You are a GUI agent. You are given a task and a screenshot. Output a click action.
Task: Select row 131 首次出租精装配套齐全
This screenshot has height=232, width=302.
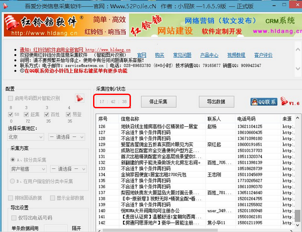pos(195,156)
